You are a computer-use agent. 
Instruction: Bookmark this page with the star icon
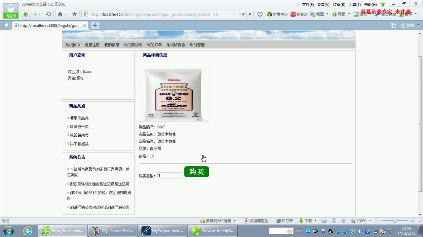tap(74, 14)
